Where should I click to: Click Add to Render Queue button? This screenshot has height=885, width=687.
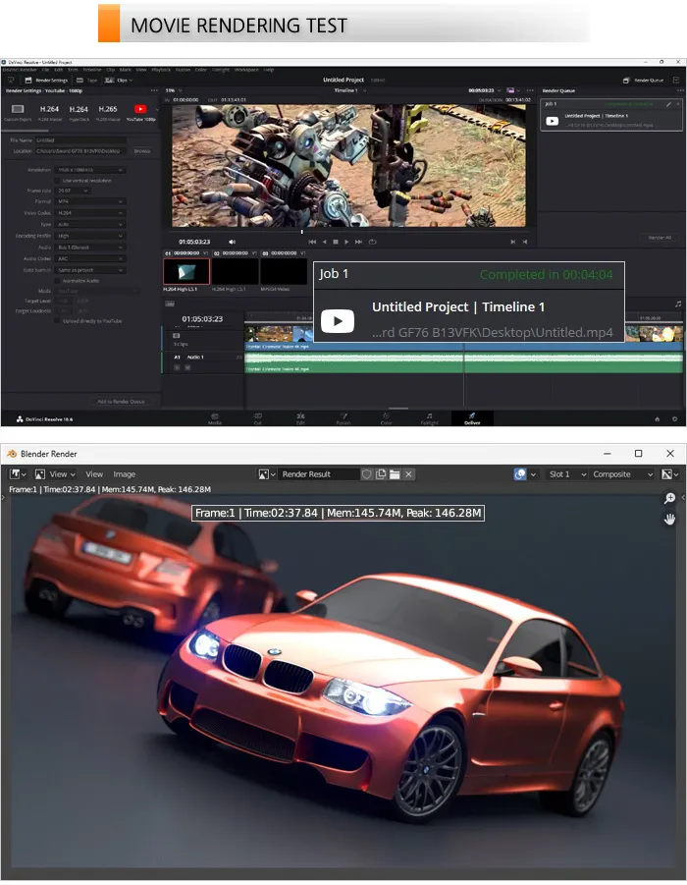122,402
